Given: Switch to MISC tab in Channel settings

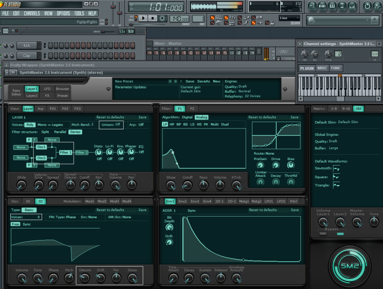Looking at the screenshot, I should point(322,68).
